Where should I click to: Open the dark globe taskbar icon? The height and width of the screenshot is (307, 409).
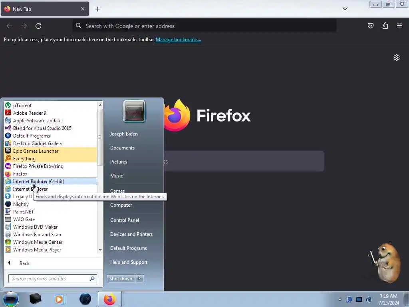tap(85, 299)
